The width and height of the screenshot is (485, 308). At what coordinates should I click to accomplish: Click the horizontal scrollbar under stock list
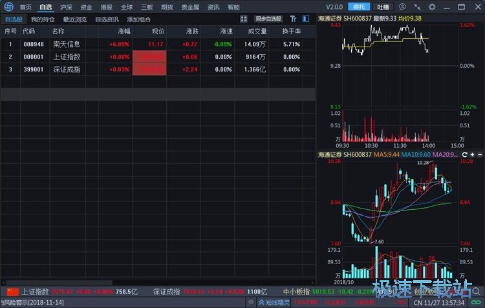click(x=59, y=283)
